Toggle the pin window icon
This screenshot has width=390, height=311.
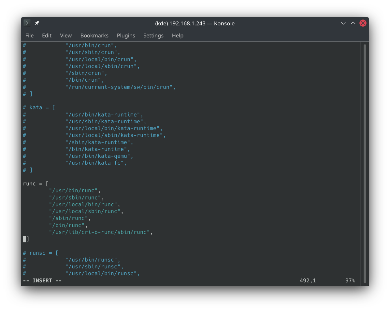click(x=37, y=23)
